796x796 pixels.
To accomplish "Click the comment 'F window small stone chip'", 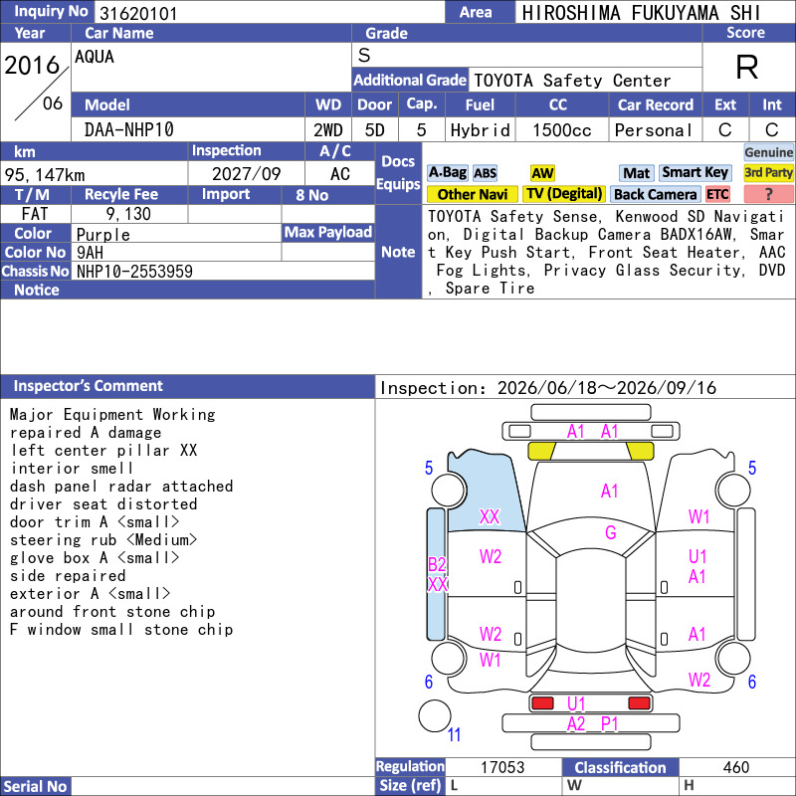I will click(x=121, y=630).
